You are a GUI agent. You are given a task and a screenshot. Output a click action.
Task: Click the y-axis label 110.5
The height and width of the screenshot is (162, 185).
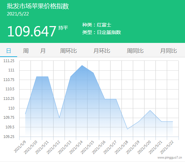10,89
